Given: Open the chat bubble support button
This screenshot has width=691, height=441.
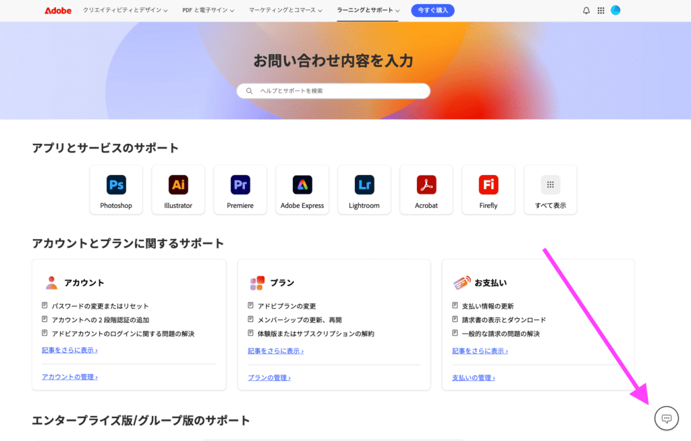Looking at the screenshot, I should [666, 418].
